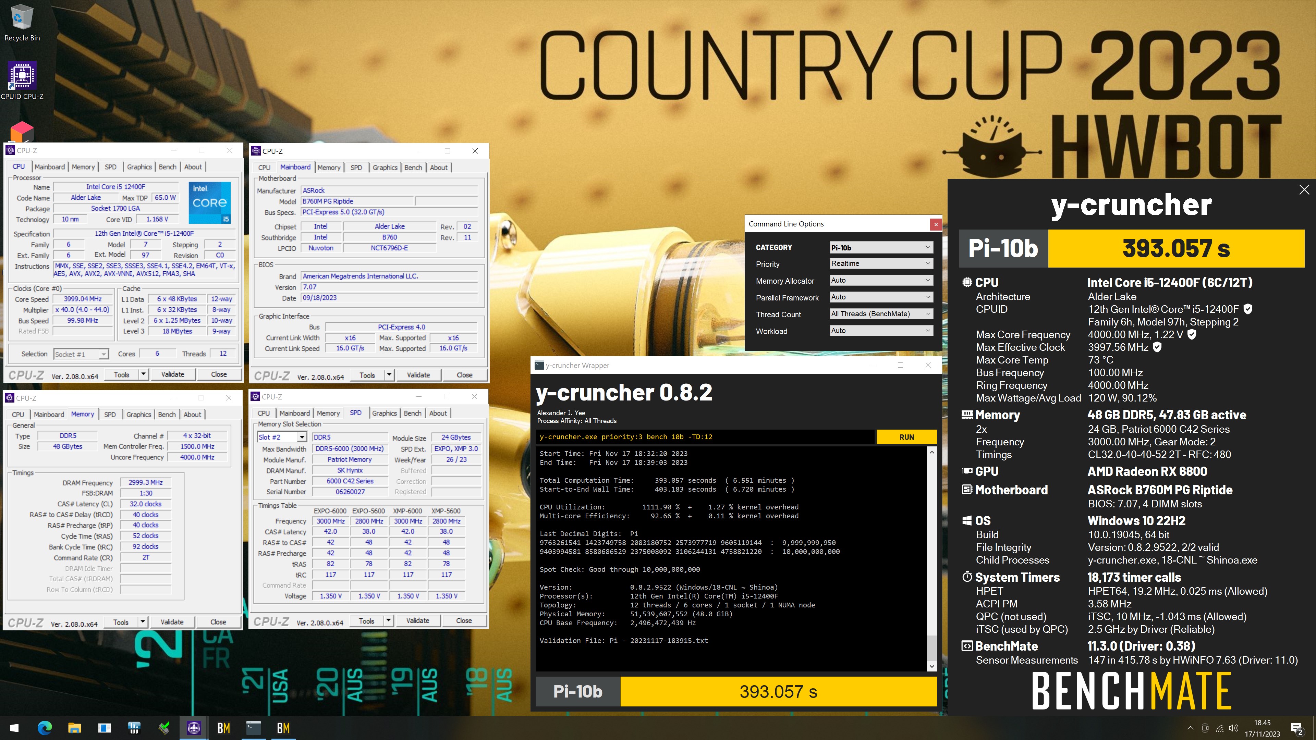Image resolution: width=1316 pixels, height=740 pixels.
Task: Show hidden system tray icons
Action: pos(1190,728)
